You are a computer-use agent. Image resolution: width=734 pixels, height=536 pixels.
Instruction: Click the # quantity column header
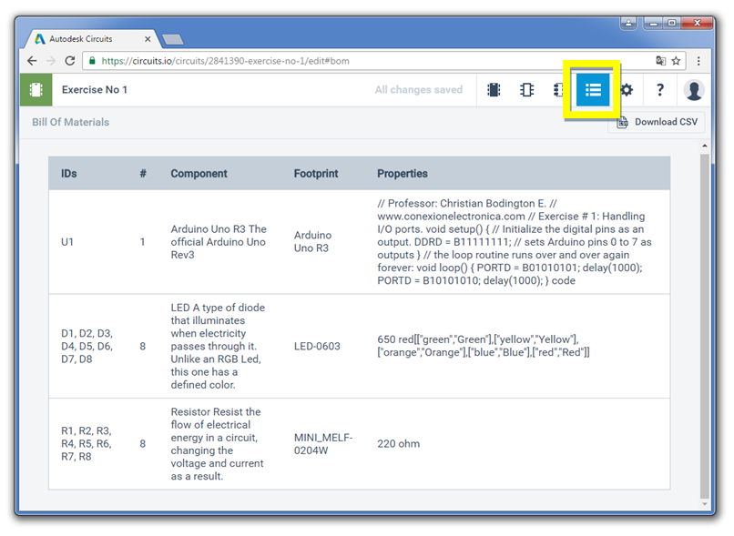[x=143, y=174]
